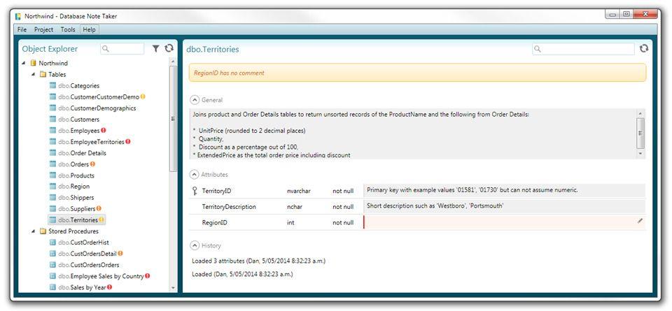The height and width of the screenshot is (311, 672).
Task: Collapse the Stored Procedures folder node
Action: (x=34, y=231)
